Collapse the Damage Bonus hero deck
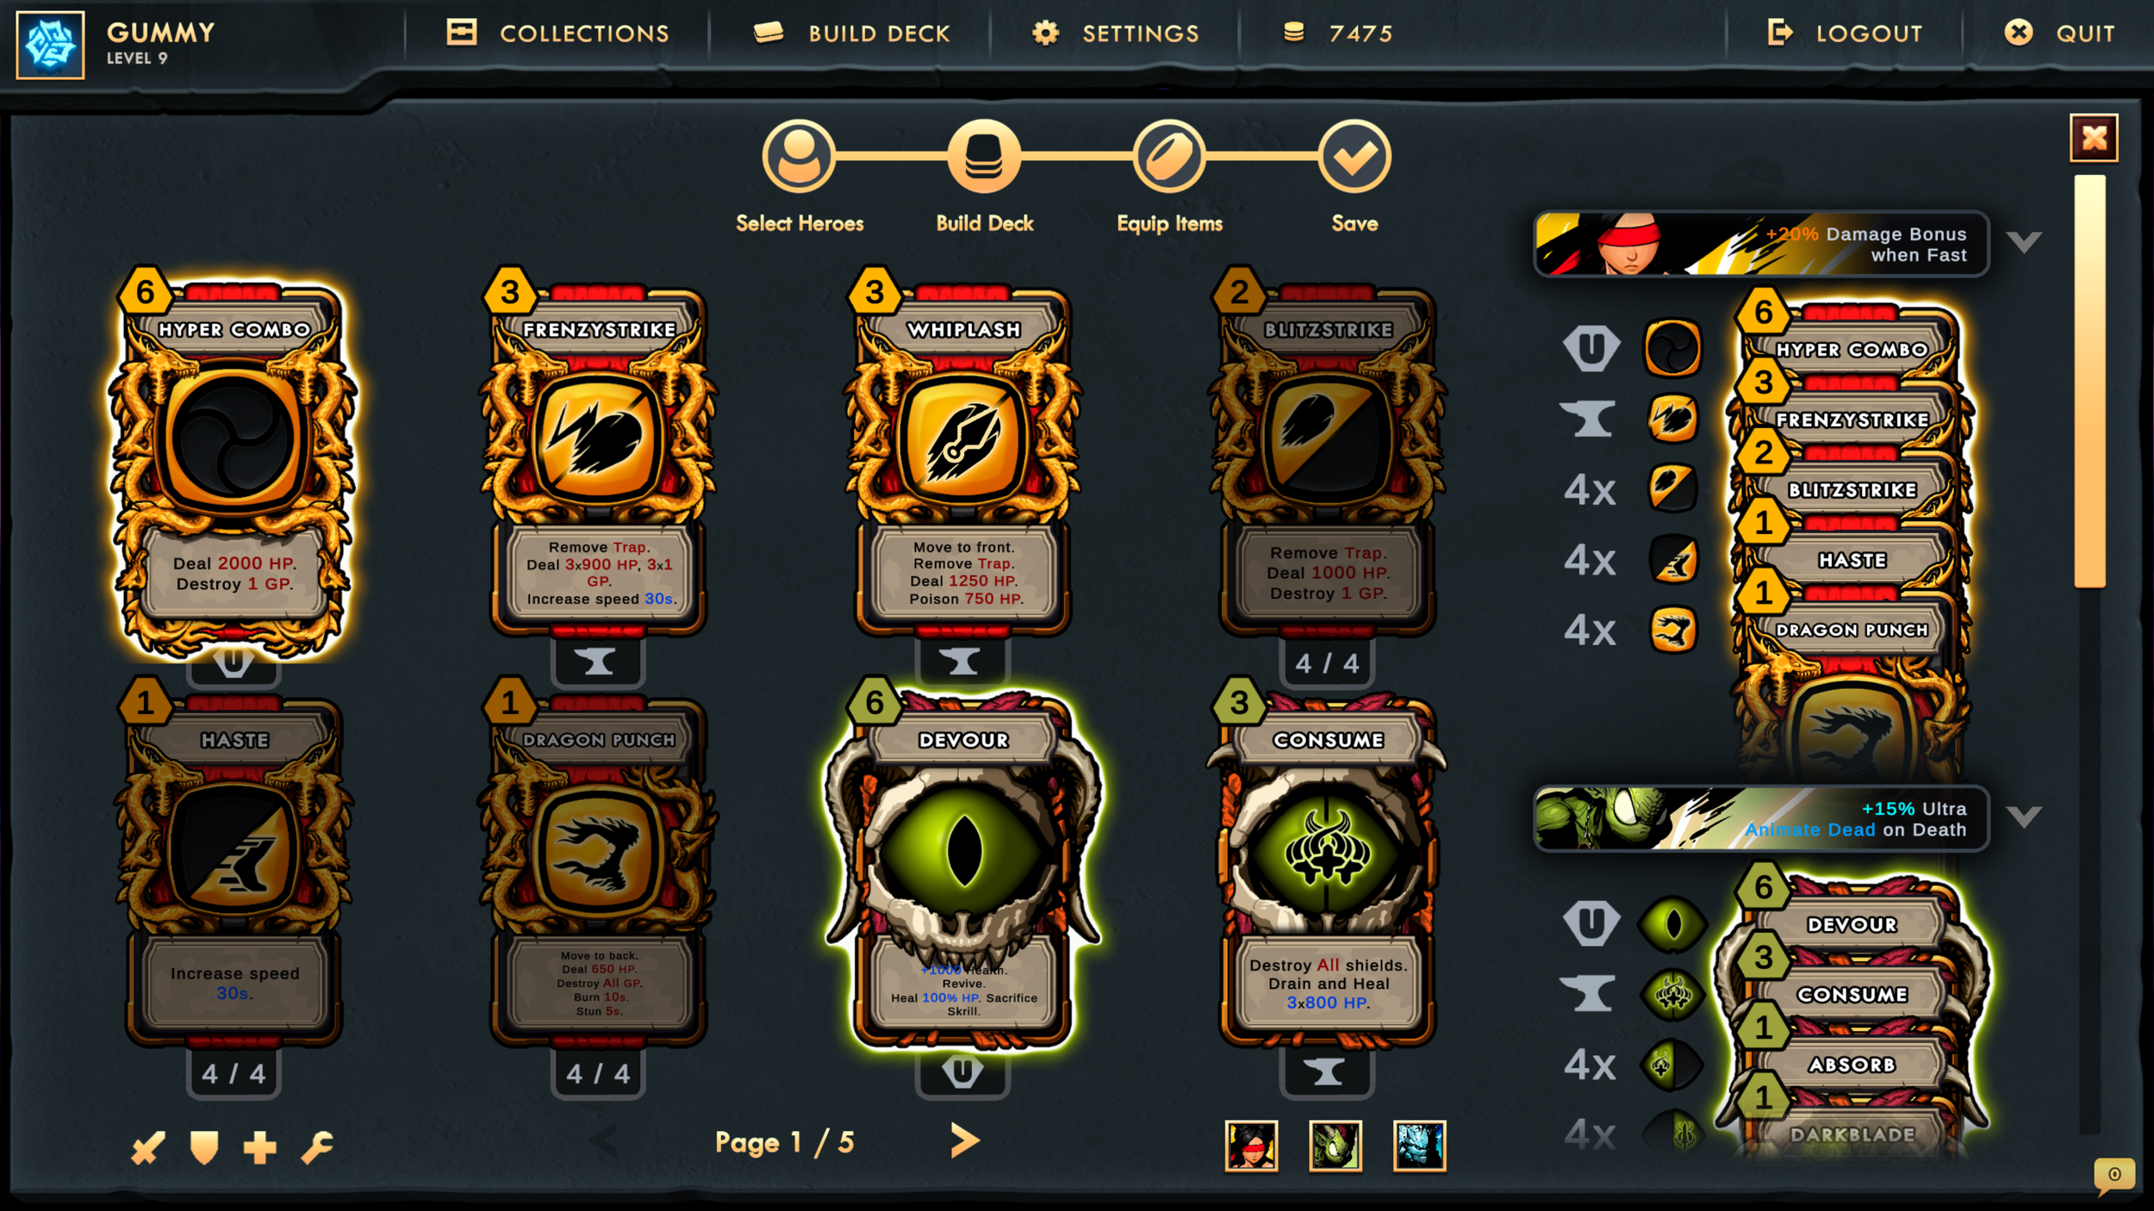Viewport: 2154px width, 1211px height. coord(2024,242)
